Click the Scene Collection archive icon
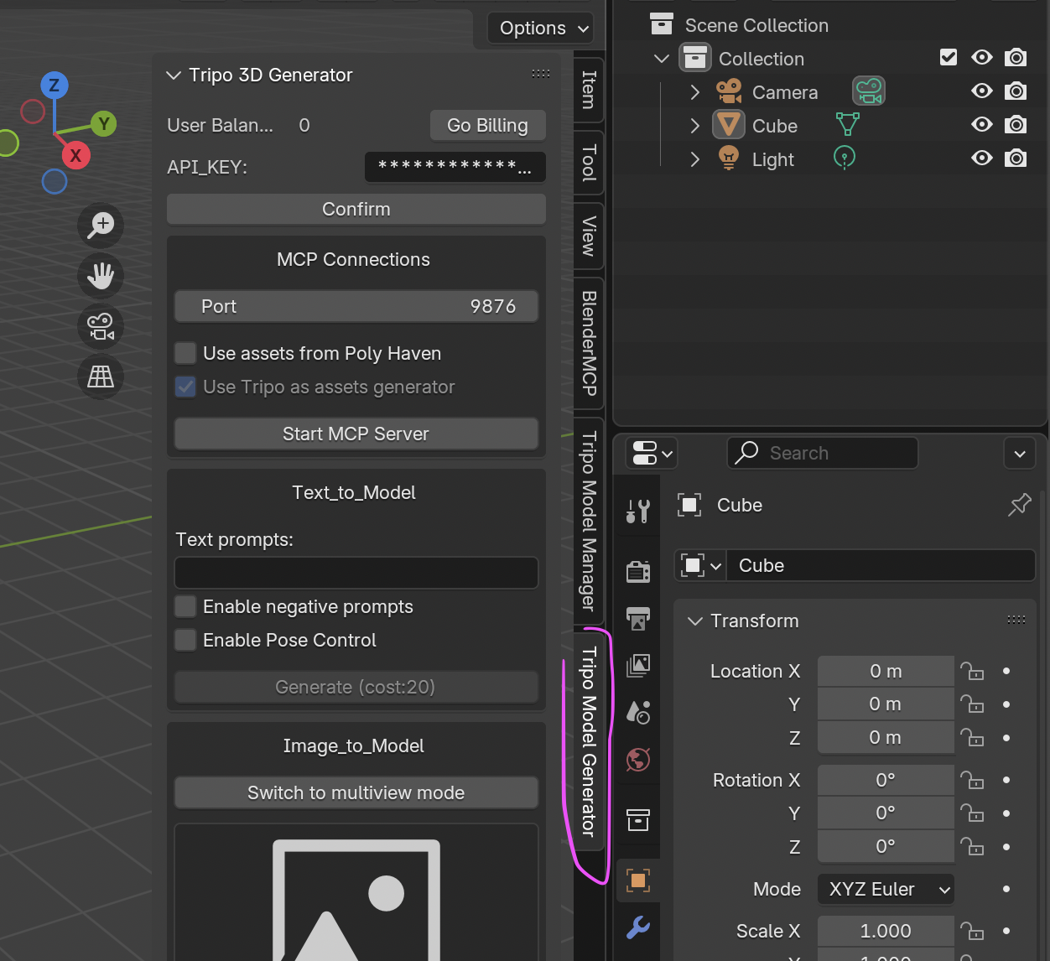Viewport: 1050px width, 961px height. pyautogui.click(x=662, y=24)
